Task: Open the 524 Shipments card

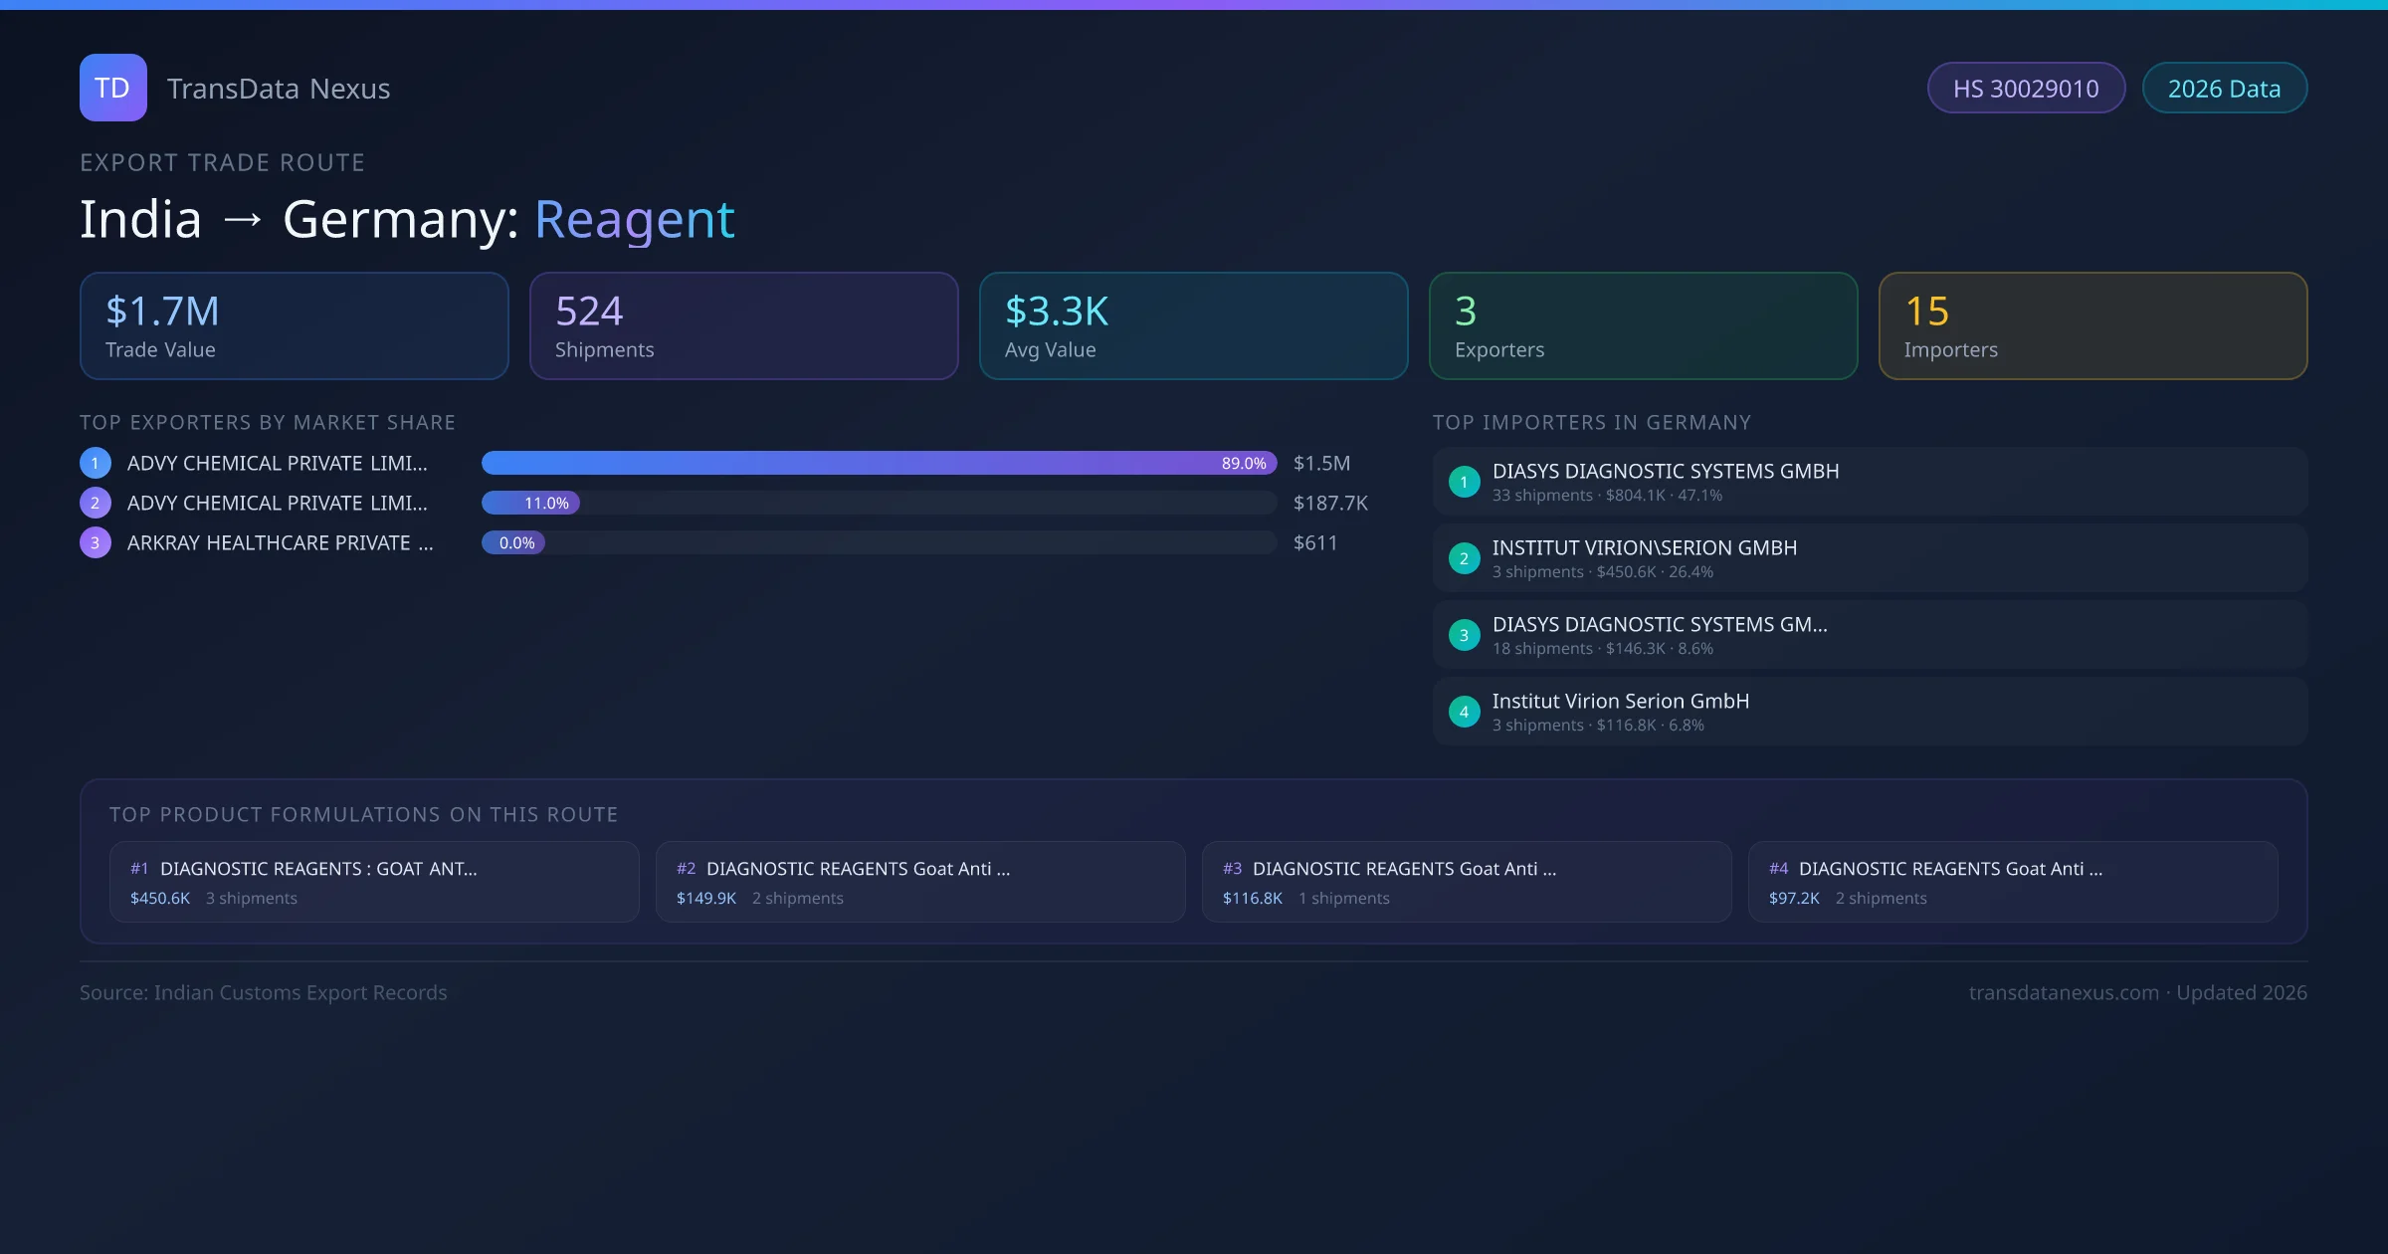Action: (x=743, y=325)
